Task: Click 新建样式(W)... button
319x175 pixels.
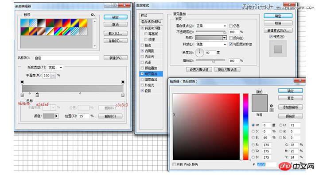Action: coord(278,30)
